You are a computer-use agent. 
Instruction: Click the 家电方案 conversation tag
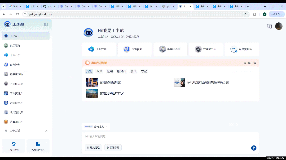click(x=96, y=127)
